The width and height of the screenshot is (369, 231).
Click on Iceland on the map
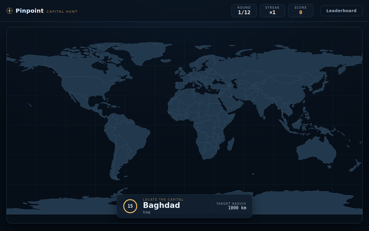coord(166,61)
